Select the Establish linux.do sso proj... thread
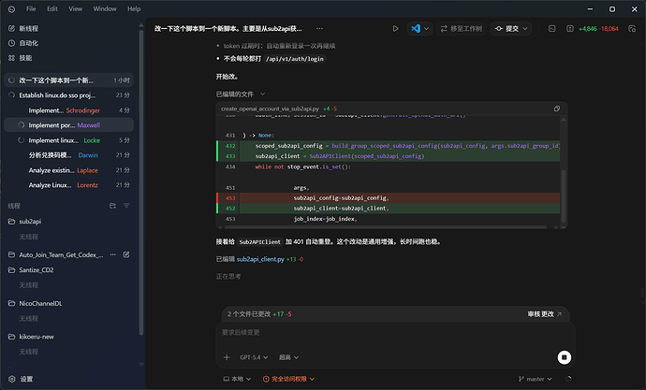The height and width of the screenshot is (390, 646). (68, 95)
